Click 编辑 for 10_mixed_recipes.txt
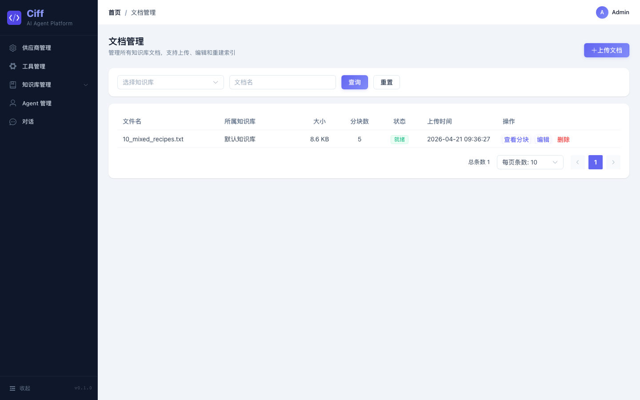The height and width of the screenshot is (400, 640). point(543,140)
